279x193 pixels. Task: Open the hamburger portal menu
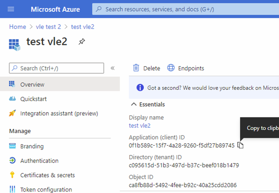[11, 9]
